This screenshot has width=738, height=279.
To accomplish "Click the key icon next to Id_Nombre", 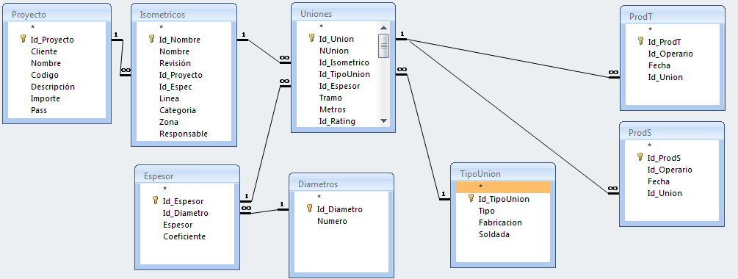I will pyautogui.click(x=151, y=39).
